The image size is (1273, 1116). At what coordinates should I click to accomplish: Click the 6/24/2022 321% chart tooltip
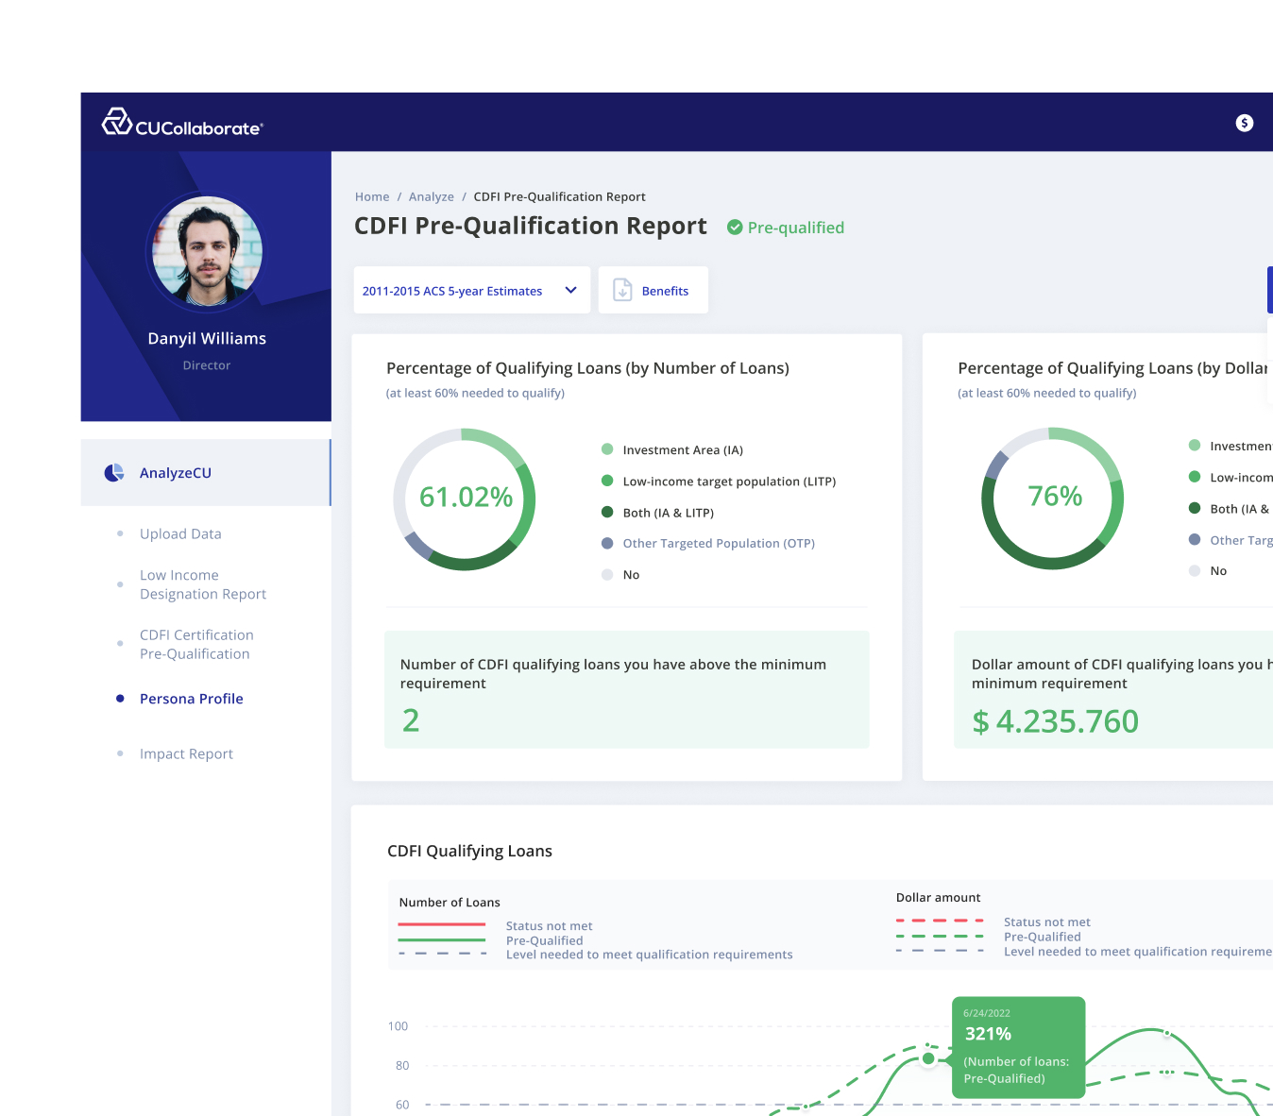[1018, 1046]
